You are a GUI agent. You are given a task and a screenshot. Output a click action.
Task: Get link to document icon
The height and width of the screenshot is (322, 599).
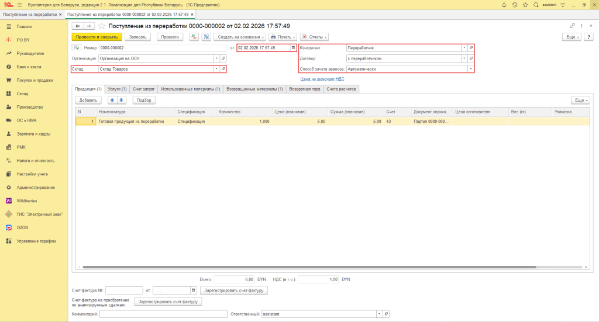click(572, 26)
